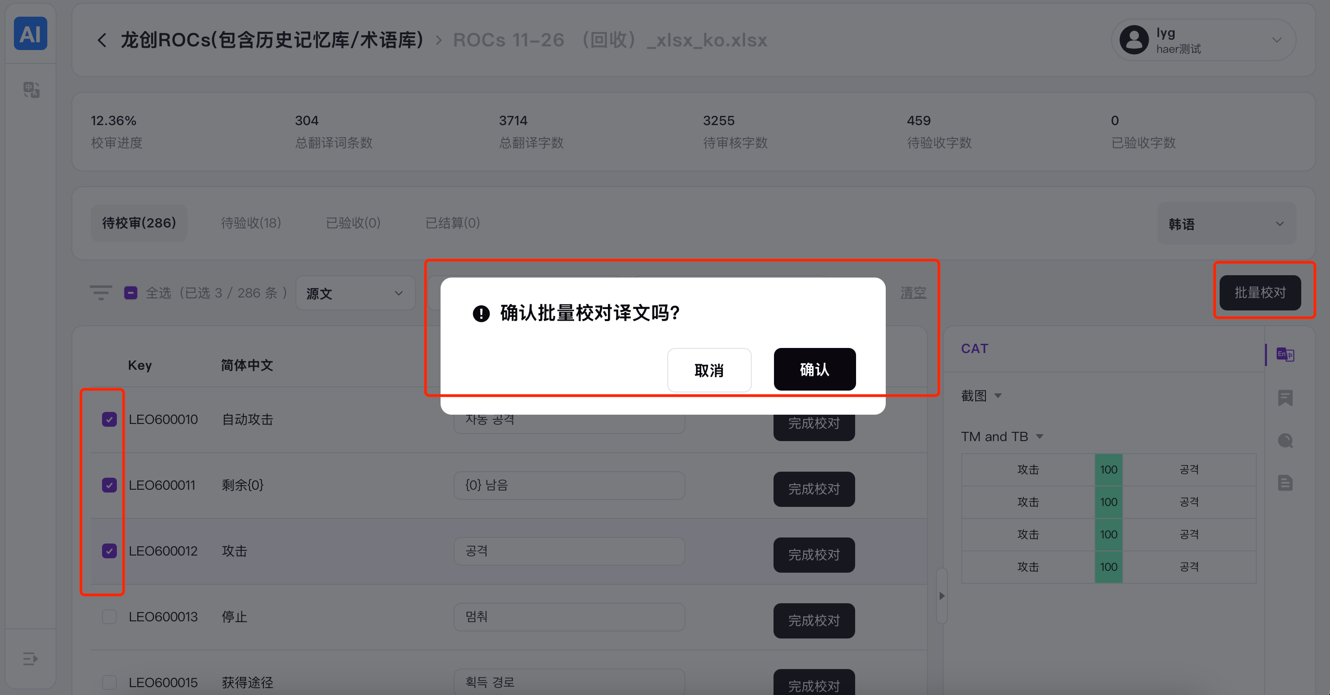Image resolution: width=1330 pixels, height=695 pixels.
Task: Click the AI logo icon
Action: (x=31, y=34)
